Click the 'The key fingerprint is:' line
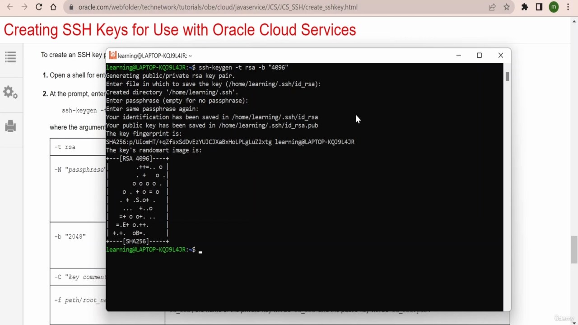Viewport: 578px width, 325px height. [144, 134]
